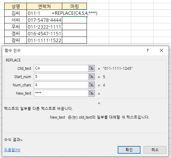Viewport: 171px width, 158px height.
Task: Select the 서씨 name cell
Action: pos(16,20)
